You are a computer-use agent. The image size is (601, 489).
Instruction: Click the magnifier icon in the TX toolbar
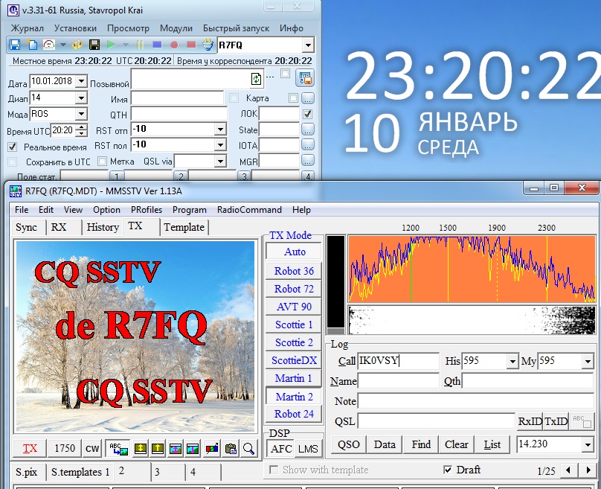tap(248, 448)
